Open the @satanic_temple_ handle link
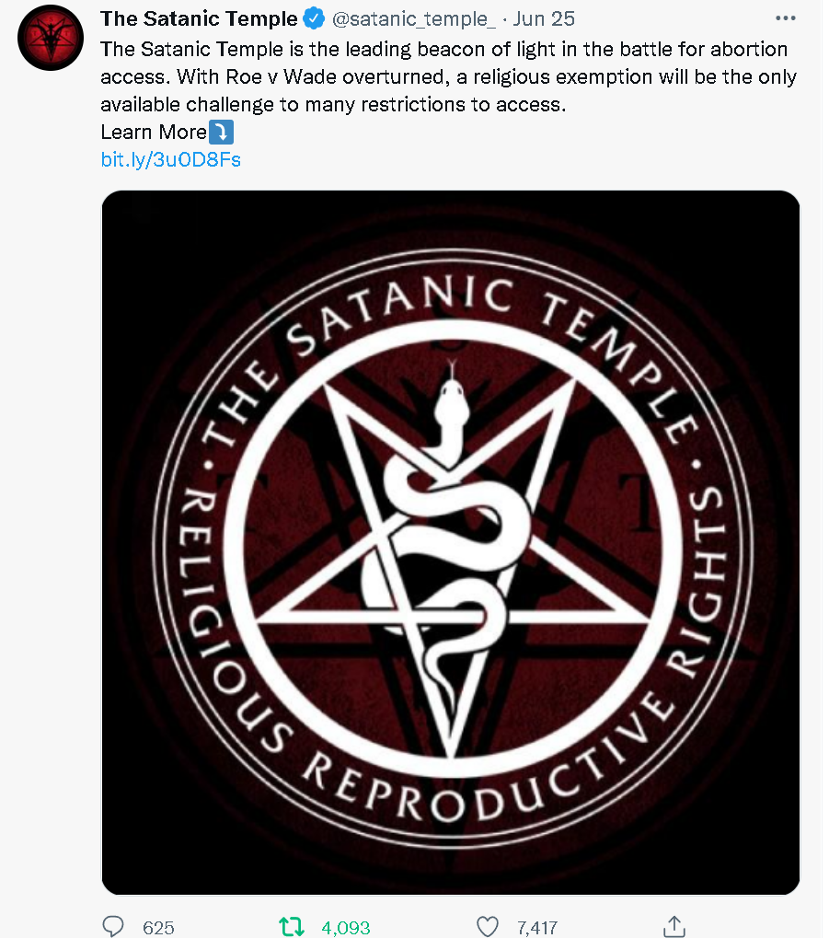 click(415, 18)
